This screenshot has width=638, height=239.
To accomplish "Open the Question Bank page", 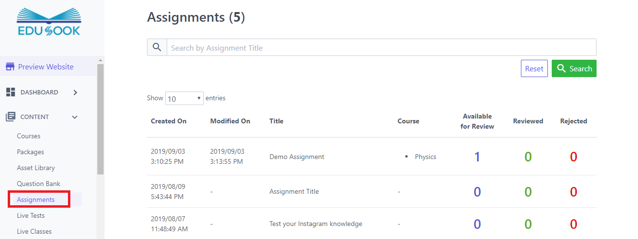I will 39,184.
